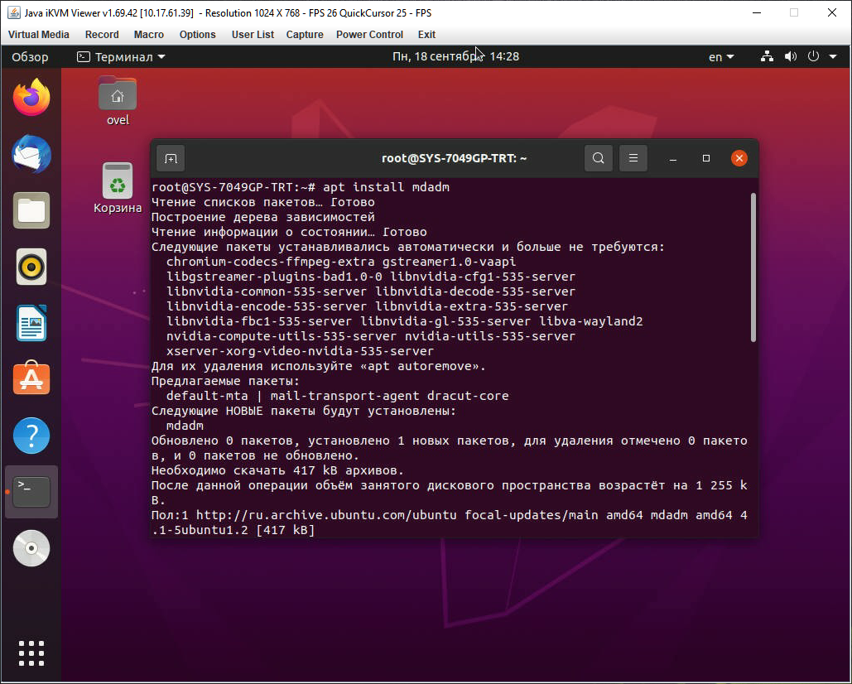Open Ubuntu Software center icon
Image resolution: width=852 pixels, height=684 pixels.
pos(31,378)
